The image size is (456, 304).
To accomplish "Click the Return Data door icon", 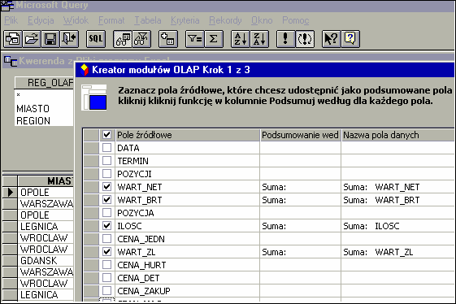I will (x=69, y=39).
